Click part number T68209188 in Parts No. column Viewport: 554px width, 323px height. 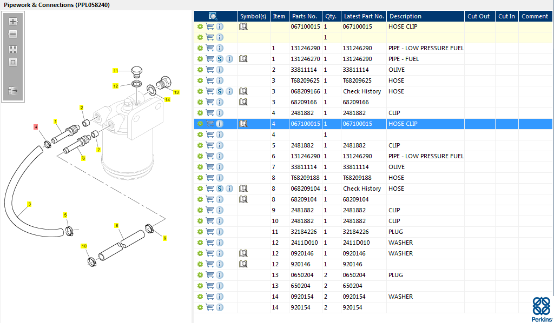pyautogui.click(x=305, y=178)
